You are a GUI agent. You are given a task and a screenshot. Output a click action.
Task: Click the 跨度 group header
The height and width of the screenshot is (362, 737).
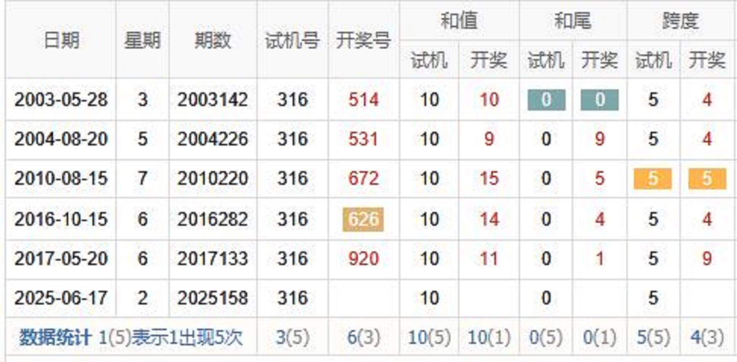point(681,21)
